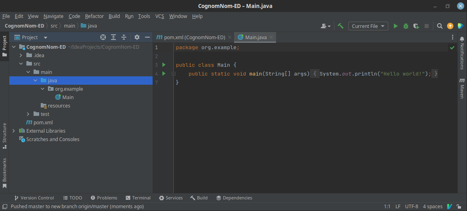Click the orange IDE update arrow icon
The height and width of the screenshot is (211, 467).
tap(450, 26)
